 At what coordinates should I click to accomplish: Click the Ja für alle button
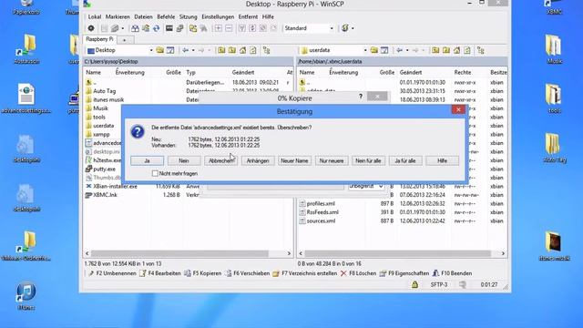tap(404, 160)
